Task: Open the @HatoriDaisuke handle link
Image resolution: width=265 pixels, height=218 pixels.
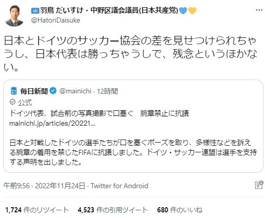Action: coord(56,21)
